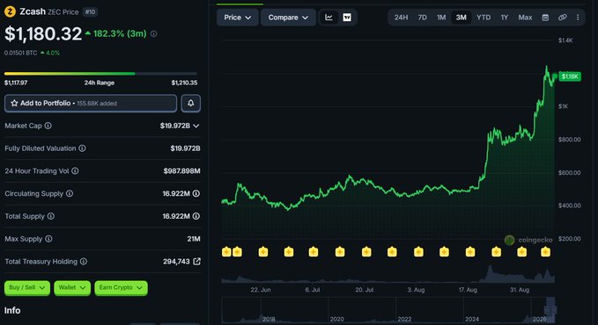Click the 17. Aug axis date label
Image resolution: width=598 pixels, height=325 pixels.
click(x=468, y=290)
